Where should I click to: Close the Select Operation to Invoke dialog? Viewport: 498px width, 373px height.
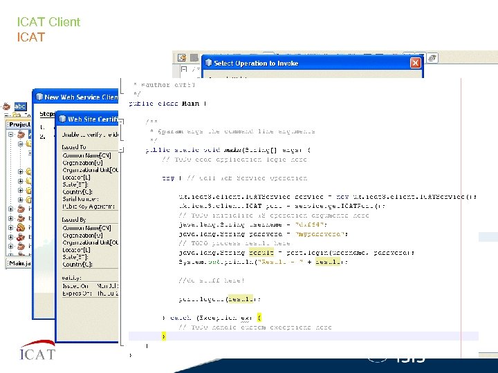pos(415,63)
